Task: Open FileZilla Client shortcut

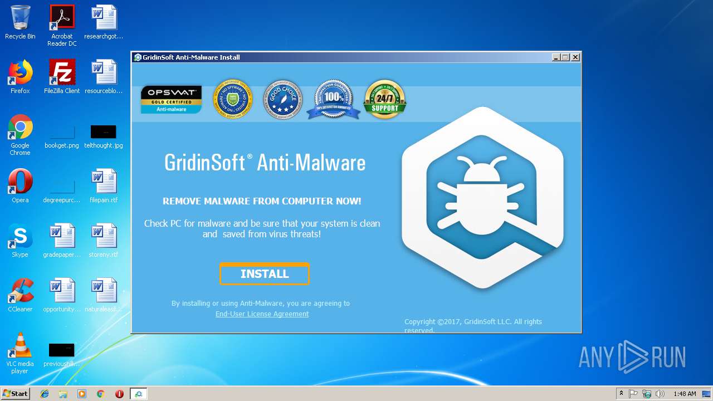Action: pyautogui.click(x=62, y=77)
